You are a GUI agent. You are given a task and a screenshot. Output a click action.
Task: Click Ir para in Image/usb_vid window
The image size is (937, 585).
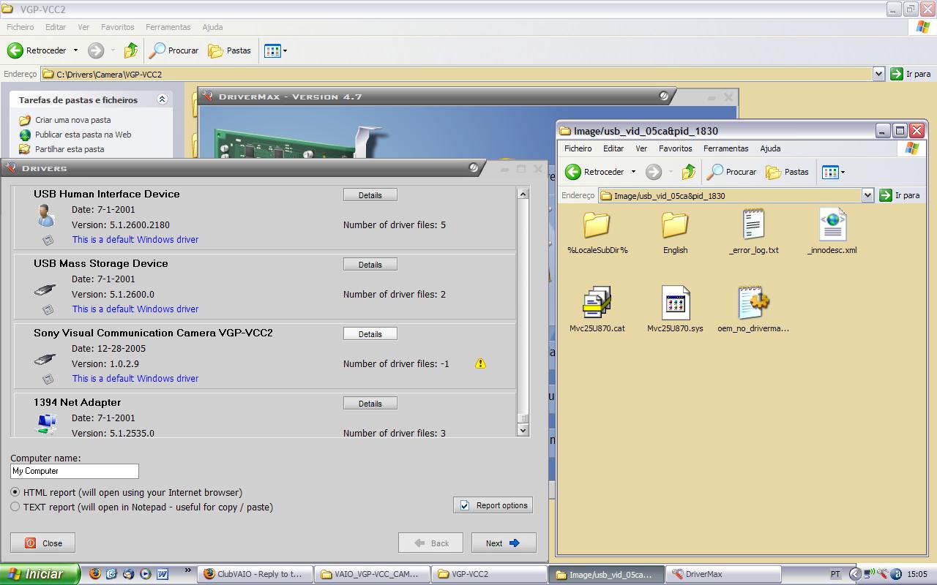900,195
